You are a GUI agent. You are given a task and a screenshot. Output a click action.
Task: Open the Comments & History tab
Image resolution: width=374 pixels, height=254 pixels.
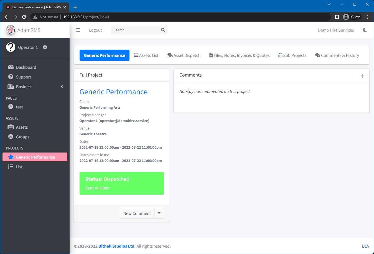pos(337,55)
